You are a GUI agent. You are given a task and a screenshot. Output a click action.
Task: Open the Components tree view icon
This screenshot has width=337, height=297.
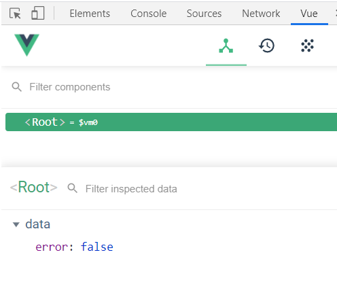click(x=226, y=46)
